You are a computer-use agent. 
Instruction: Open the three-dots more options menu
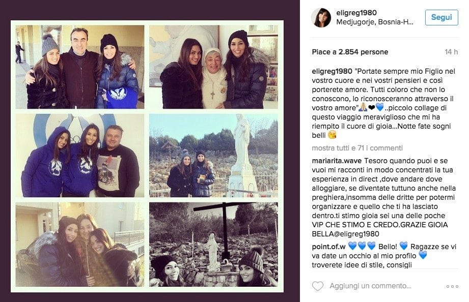tap(452, 286)
